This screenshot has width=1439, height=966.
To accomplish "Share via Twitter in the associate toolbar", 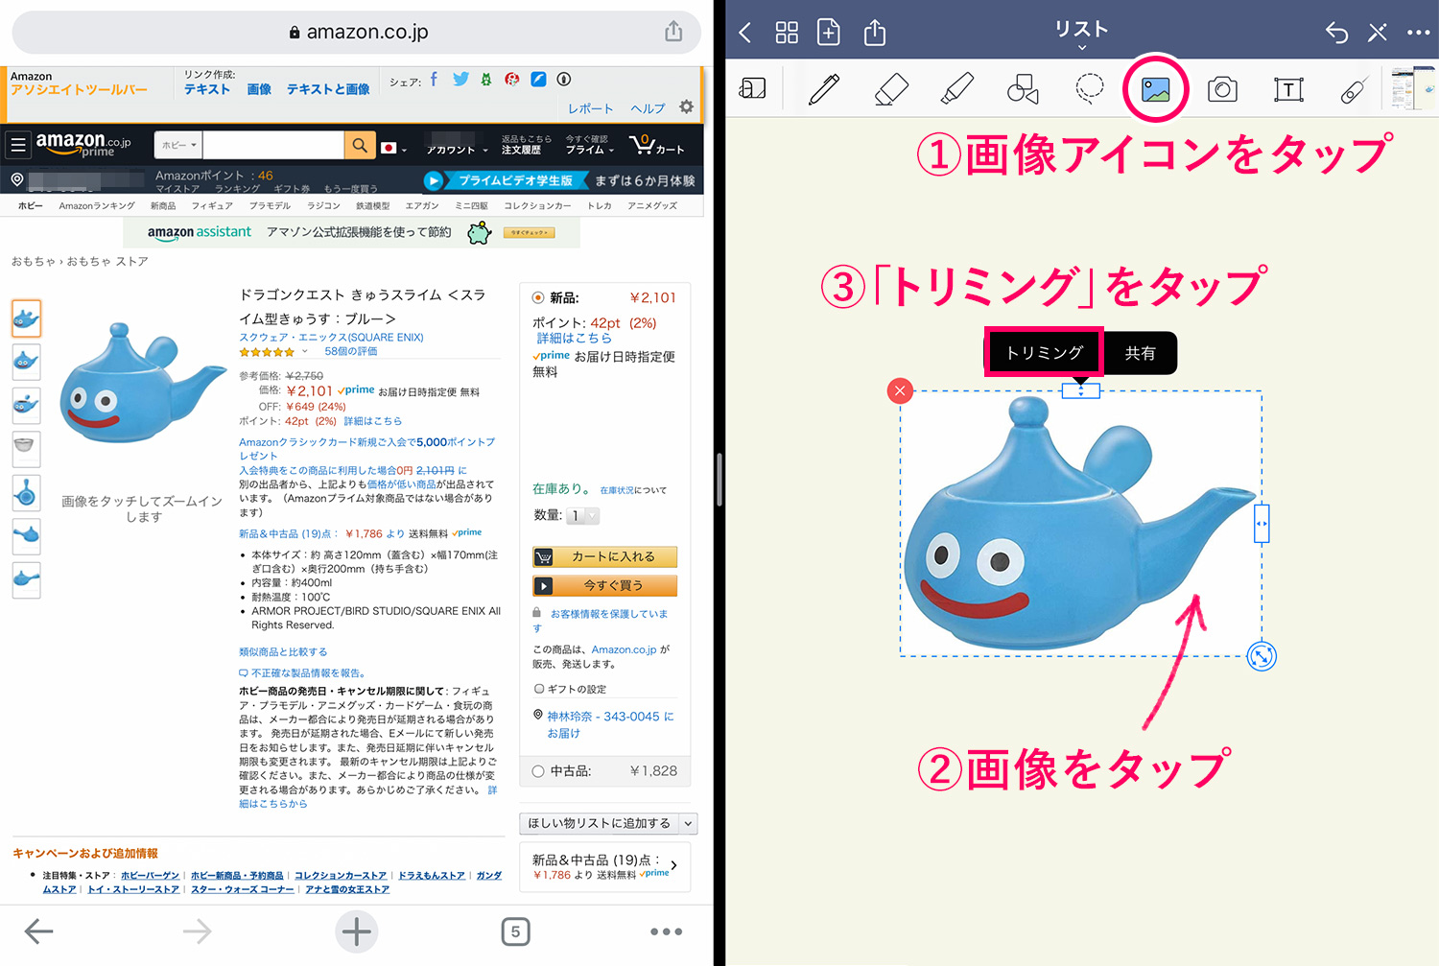I will click(x=460, y=79).
